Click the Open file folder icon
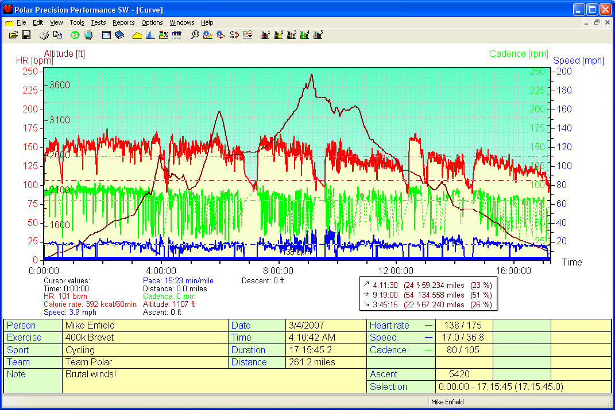Screen dimensions: 615x410 [x=14, y=35]
